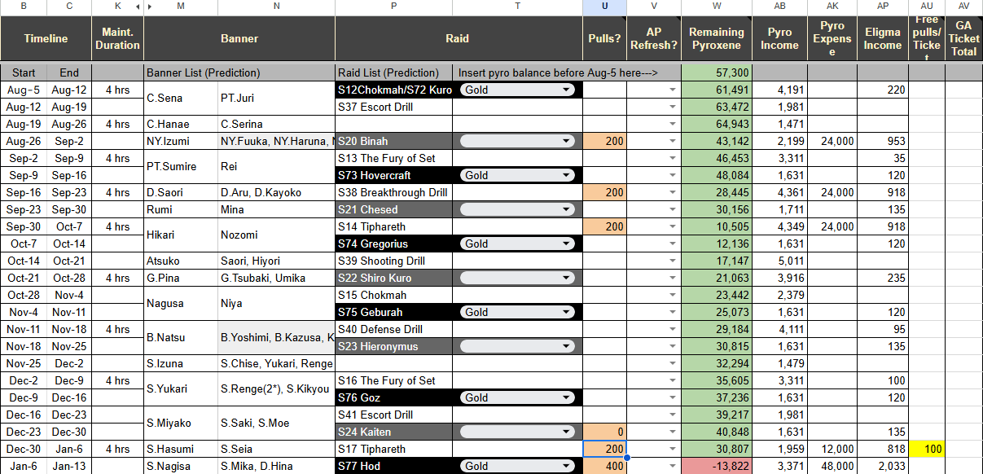The height and width of the screenshot is (474, 983).
Task: Click the AP Refresh? header cell
Action: tap(654, 38)
